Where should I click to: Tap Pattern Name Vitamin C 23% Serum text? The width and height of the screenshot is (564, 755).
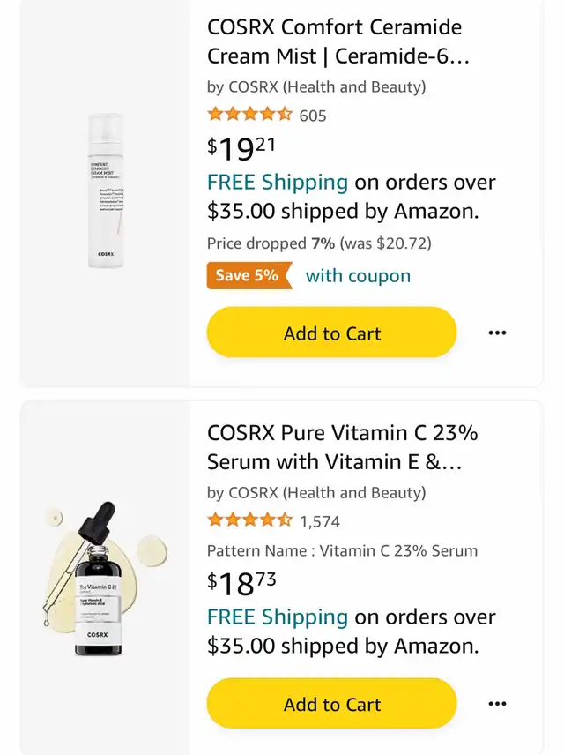pos(342,551)
